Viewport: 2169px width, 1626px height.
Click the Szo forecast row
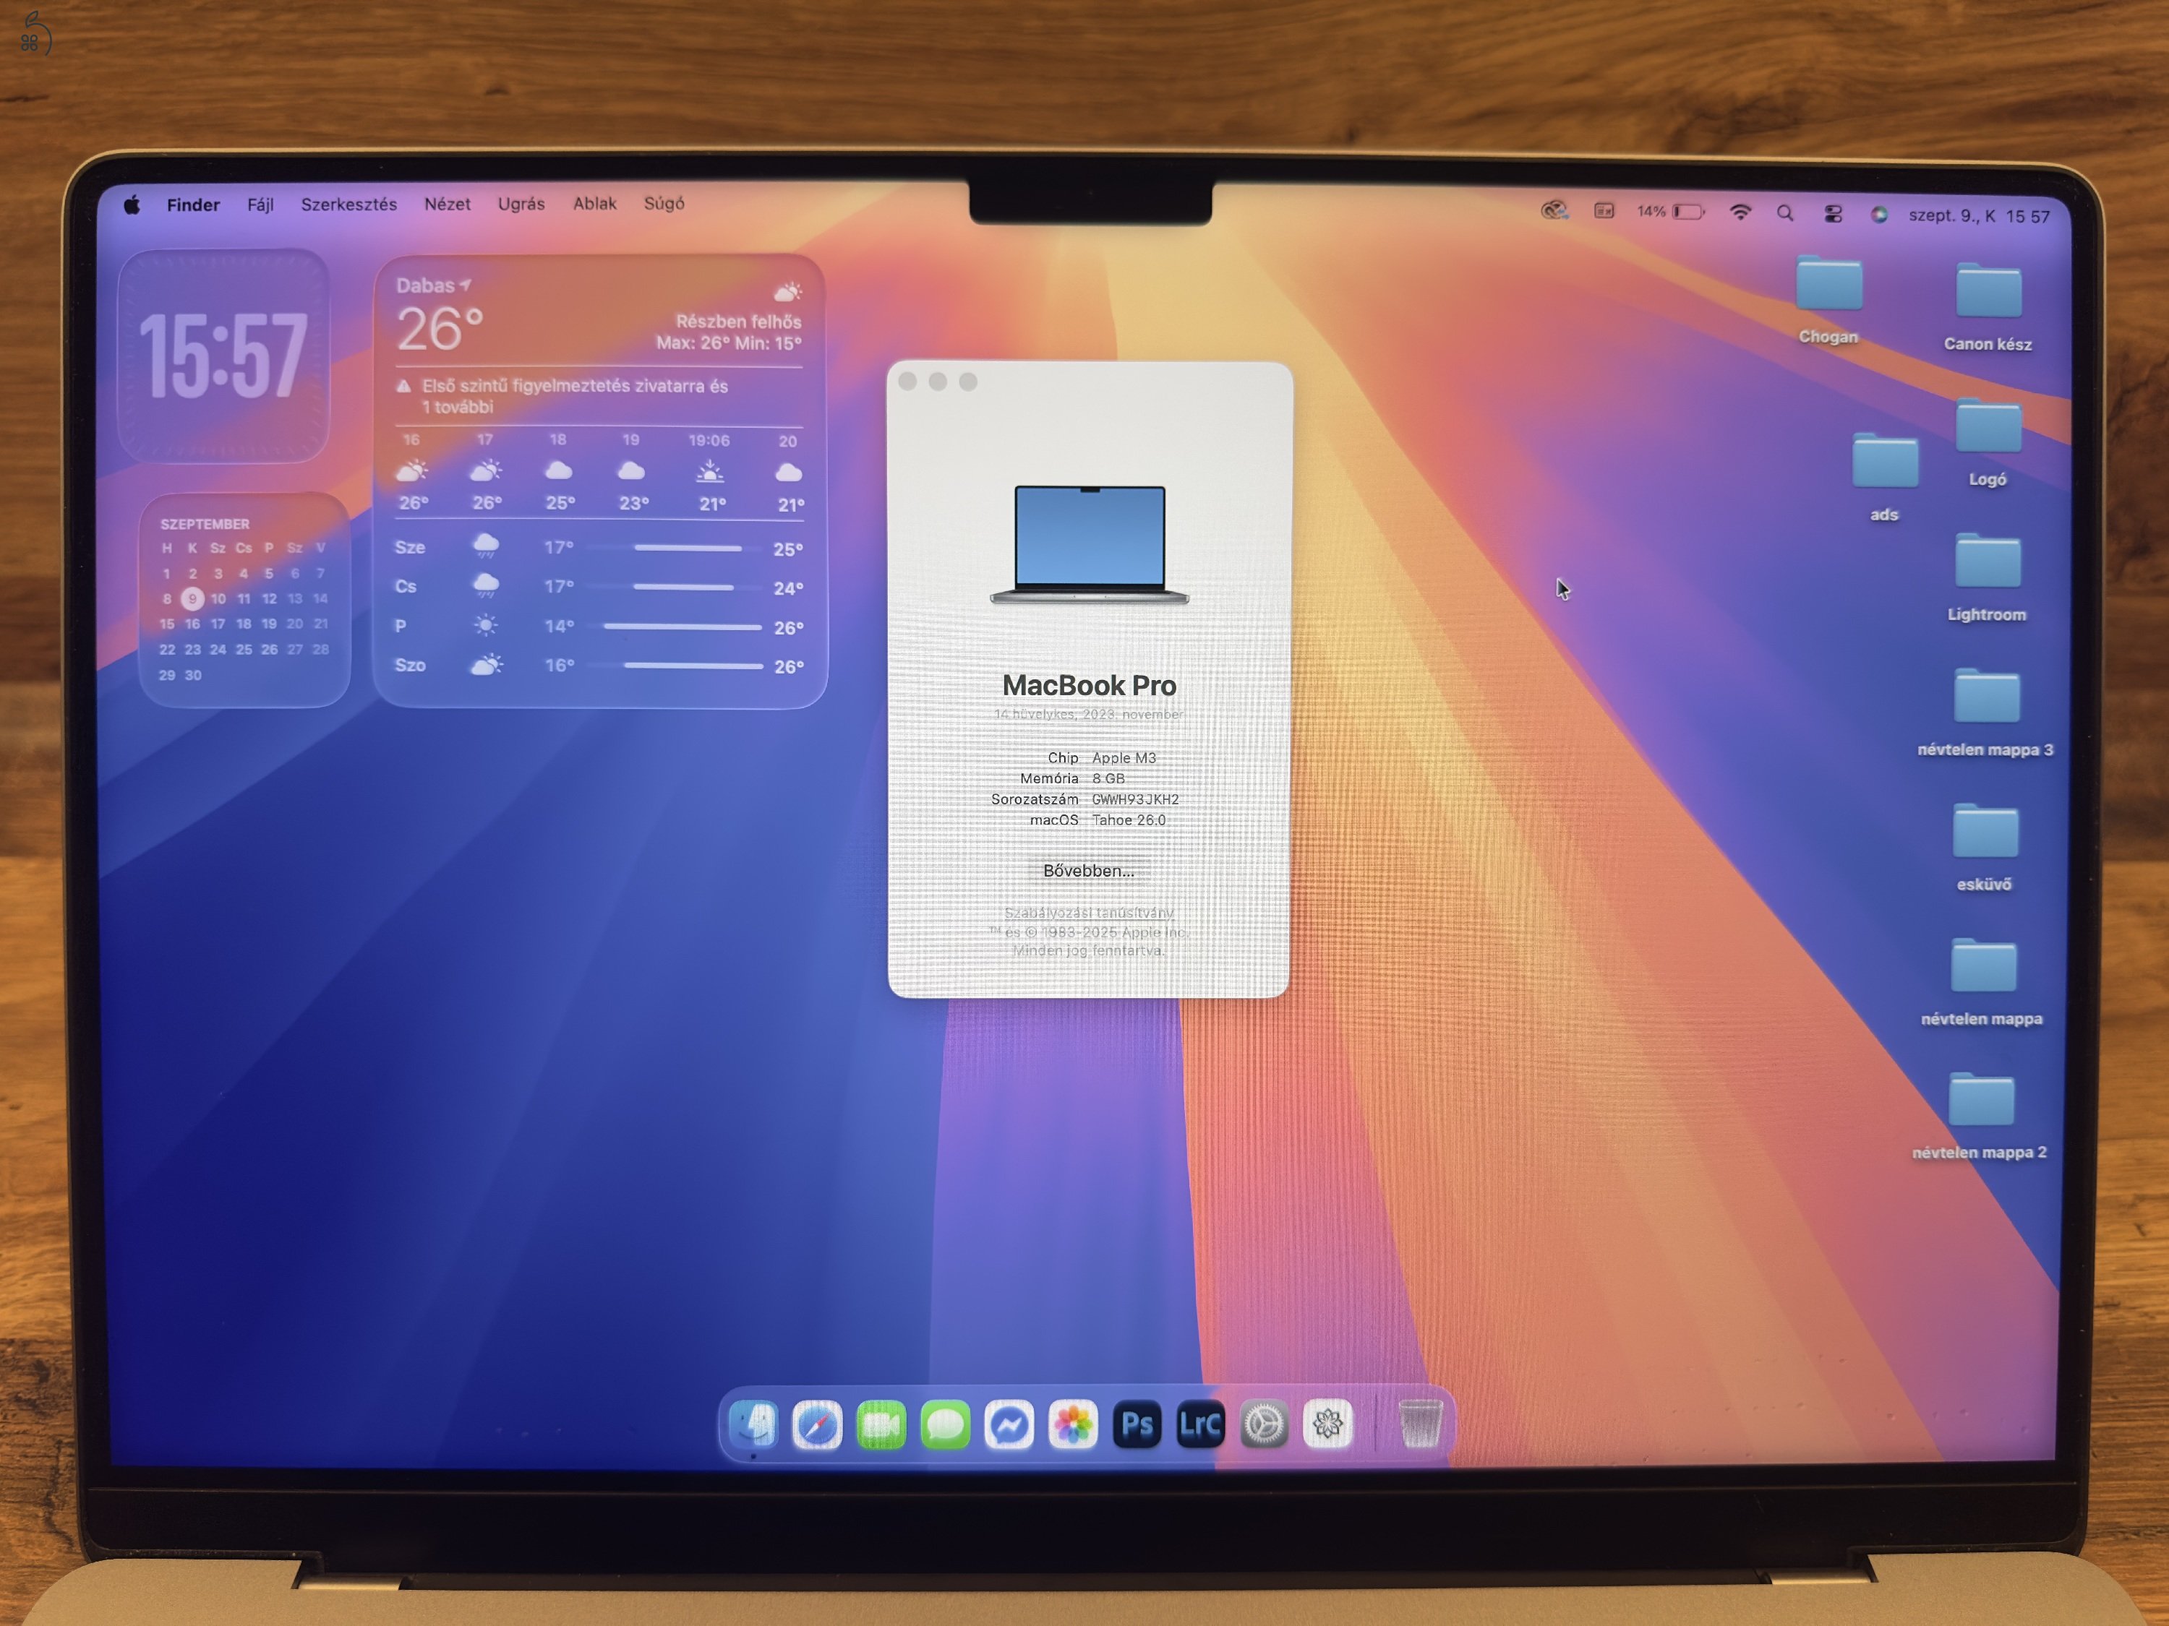point(598,666)
